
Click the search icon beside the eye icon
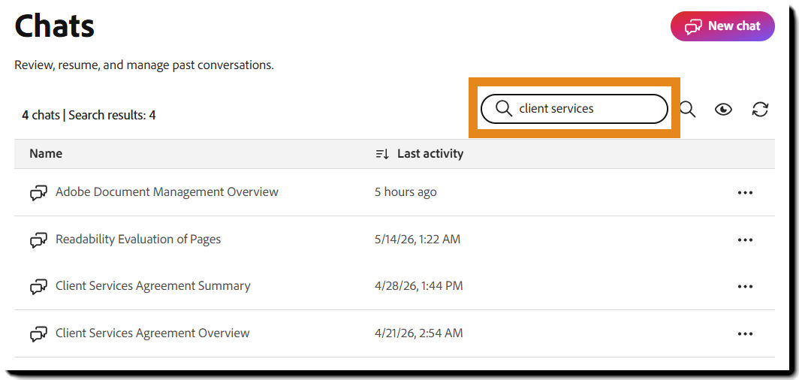point(688,109)
